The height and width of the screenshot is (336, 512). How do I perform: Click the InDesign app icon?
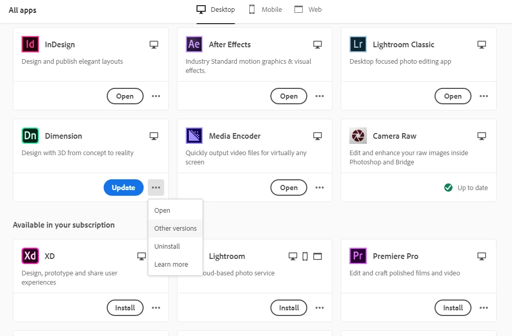pyautogui.click(x=30, y=44)
